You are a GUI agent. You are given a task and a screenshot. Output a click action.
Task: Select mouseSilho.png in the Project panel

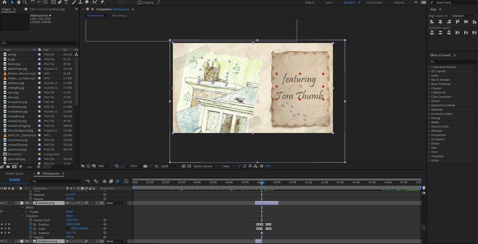18,145
